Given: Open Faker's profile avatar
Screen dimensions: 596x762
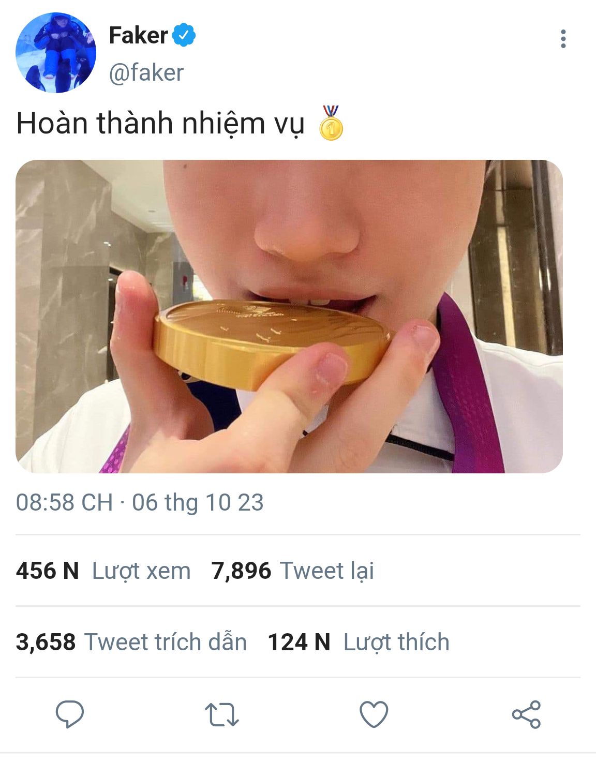Looking at the screenshot, I should tap(56, 53).
